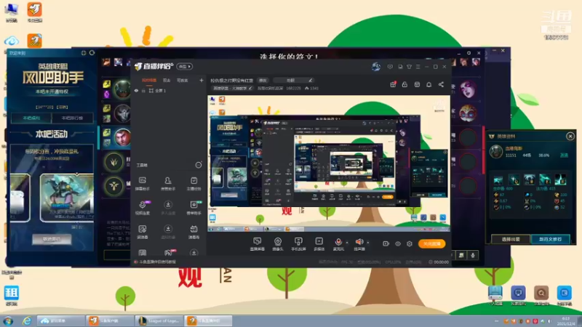
Task: Open Internet Explorer from taskbar
Action: [27, 321]
